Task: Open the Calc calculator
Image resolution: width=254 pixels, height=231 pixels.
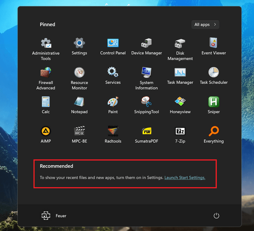Action: click(x=46, y=105)
